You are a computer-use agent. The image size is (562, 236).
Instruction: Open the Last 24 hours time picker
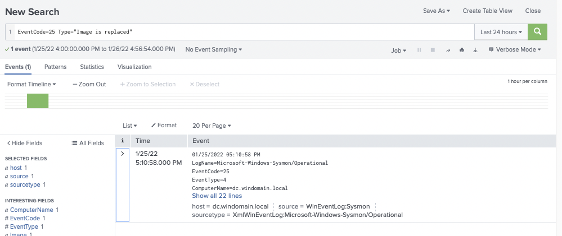click(501, 32)
